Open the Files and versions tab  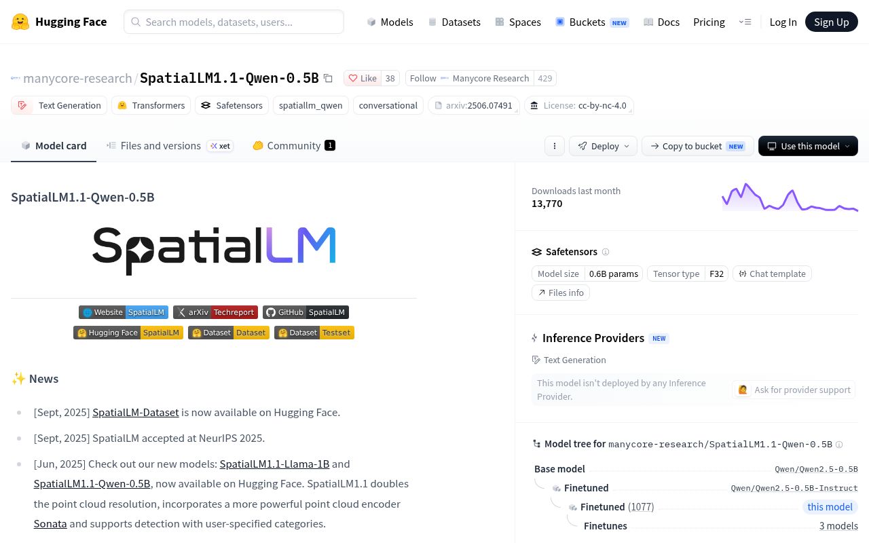coord(170,146)
